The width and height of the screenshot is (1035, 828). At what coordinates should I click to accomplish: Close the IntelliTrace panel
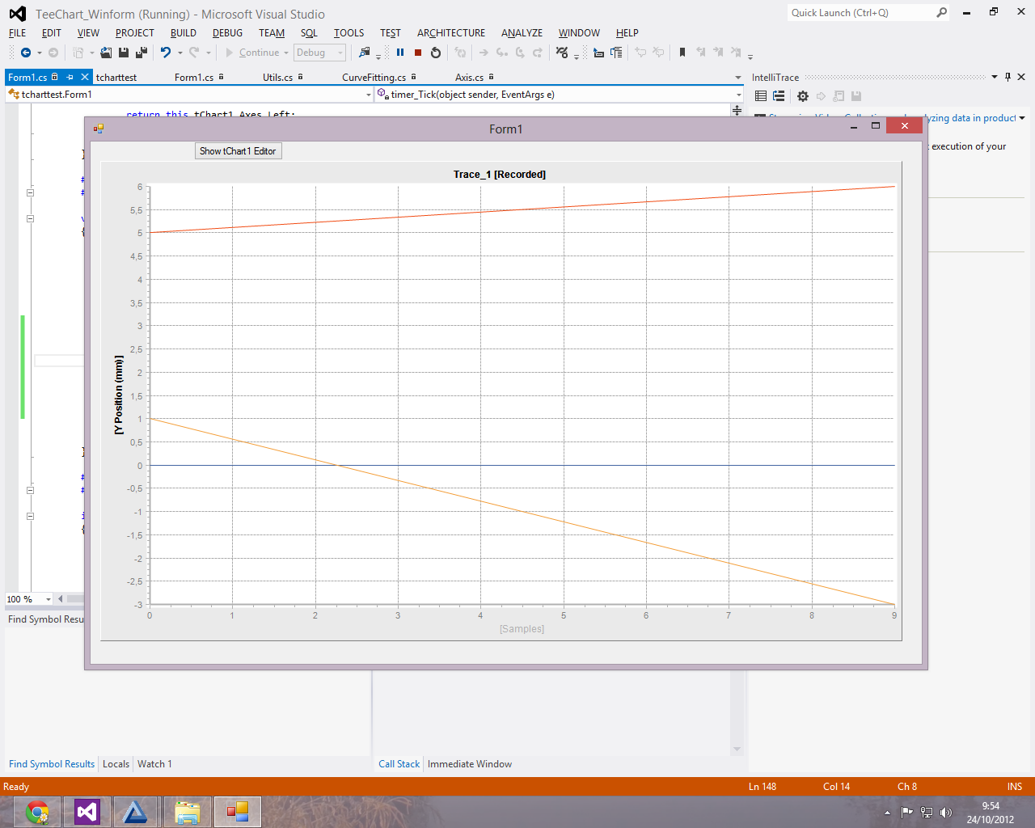[1021, 77]
